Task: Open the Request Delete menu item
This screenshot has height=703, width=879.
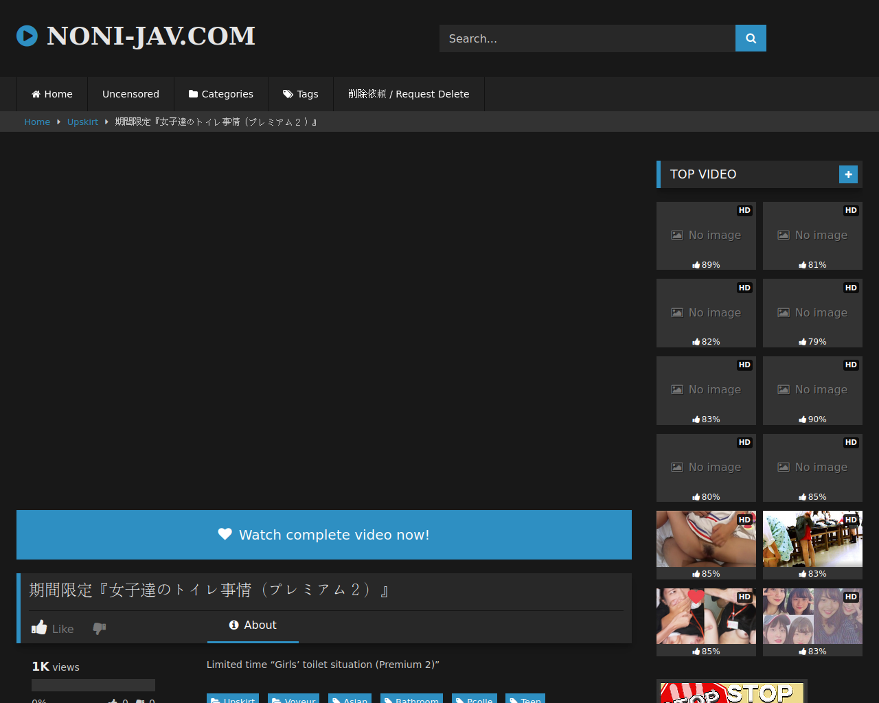Action: 409,94
